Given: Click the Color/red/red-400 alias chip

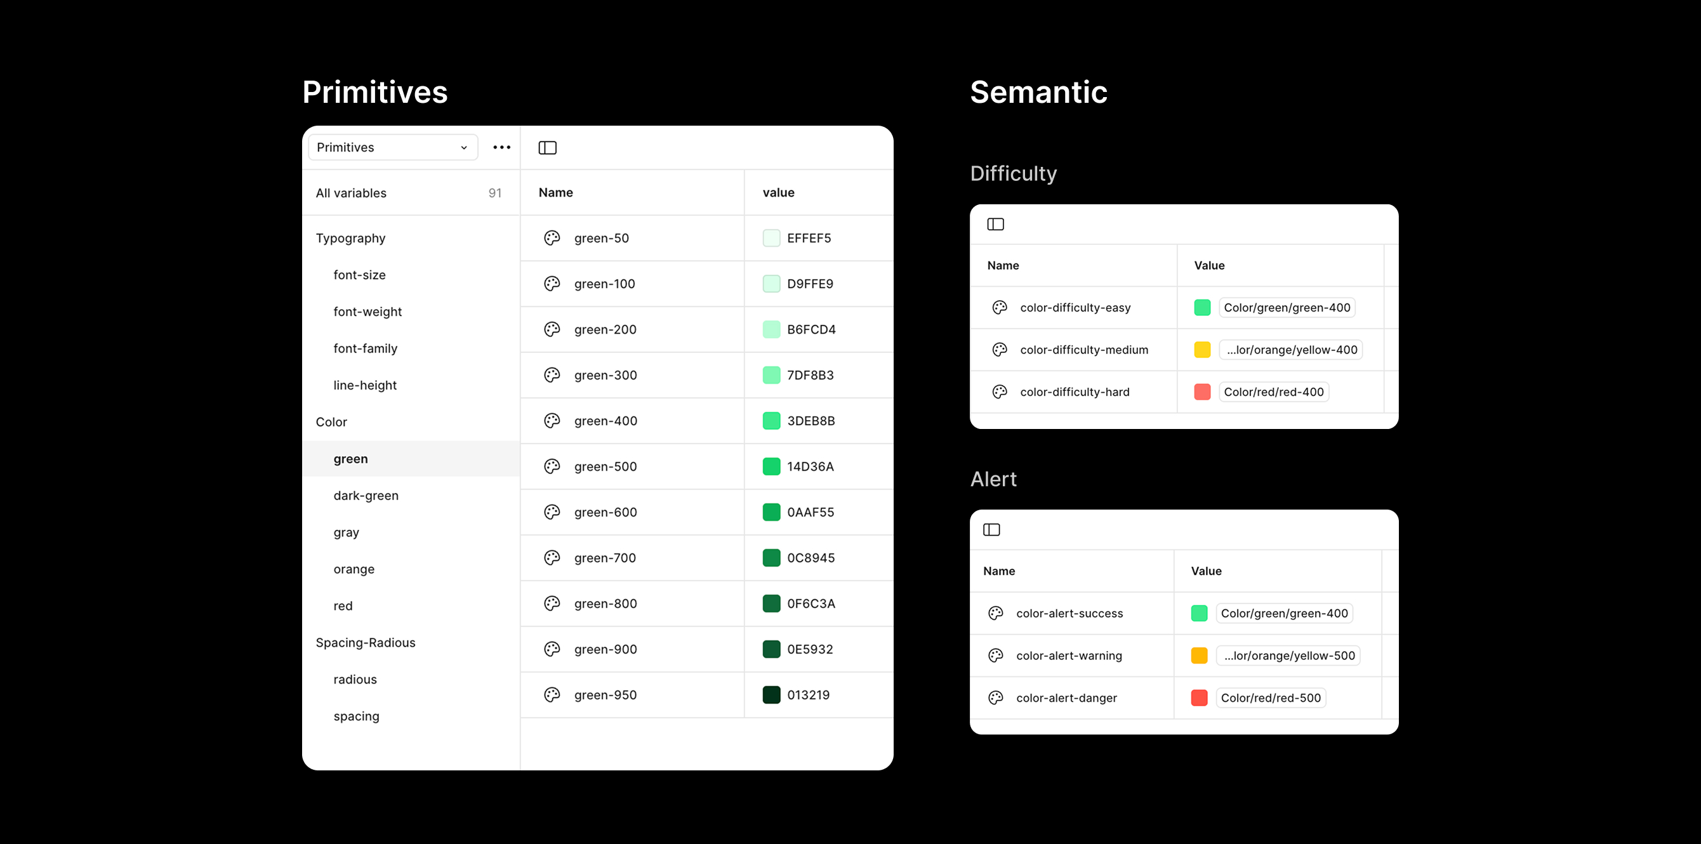Looking at the screenshot, I should tap(1273, 392).
